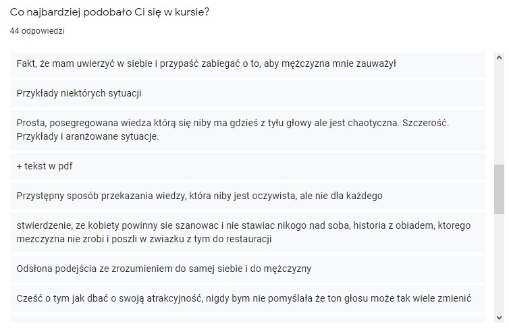
Task: Click 'Przykłady i aranżowane sytuacje' line
Action: 88,136
